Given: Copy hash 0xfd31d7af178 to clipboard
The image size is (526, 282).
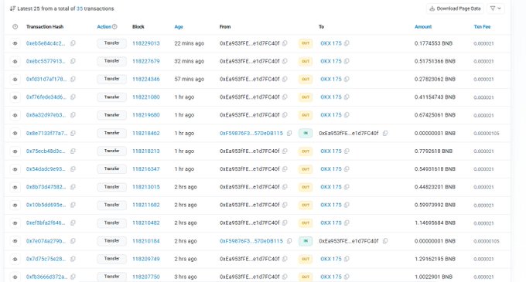Looking at the screenshot, I should [x=73, y=79].
